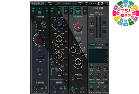Click the KiiveAudio logo icon
Screen dimensions: 139x94
pos(42,3)
